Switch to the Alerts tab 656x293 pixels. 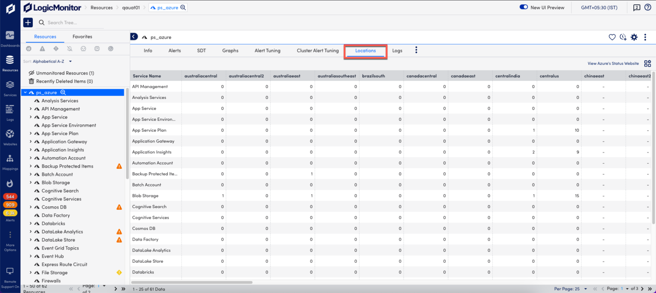click(175, 51)
